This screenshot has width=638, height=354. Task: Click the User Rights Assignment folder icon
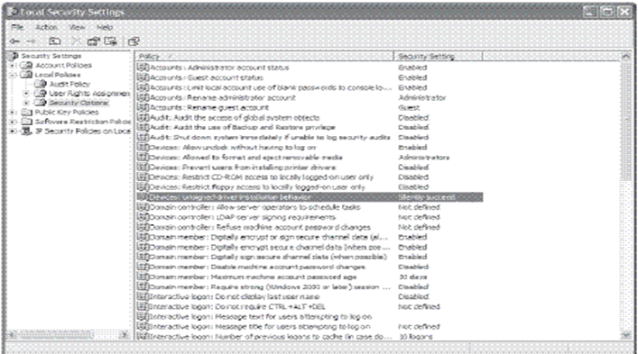(41, 94)
